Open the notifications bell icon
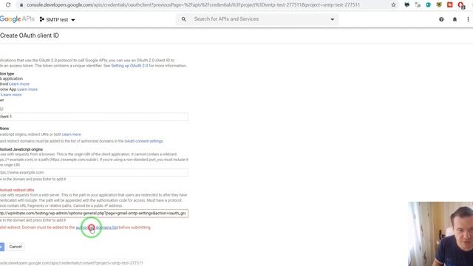The image size is (473, 266). tap(455, 19)
